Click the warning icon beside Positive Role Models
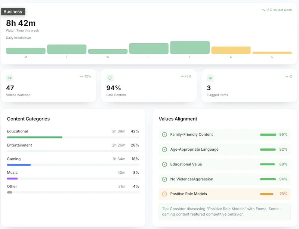Screen dimensions: 299x229 (x=164, y=194)
